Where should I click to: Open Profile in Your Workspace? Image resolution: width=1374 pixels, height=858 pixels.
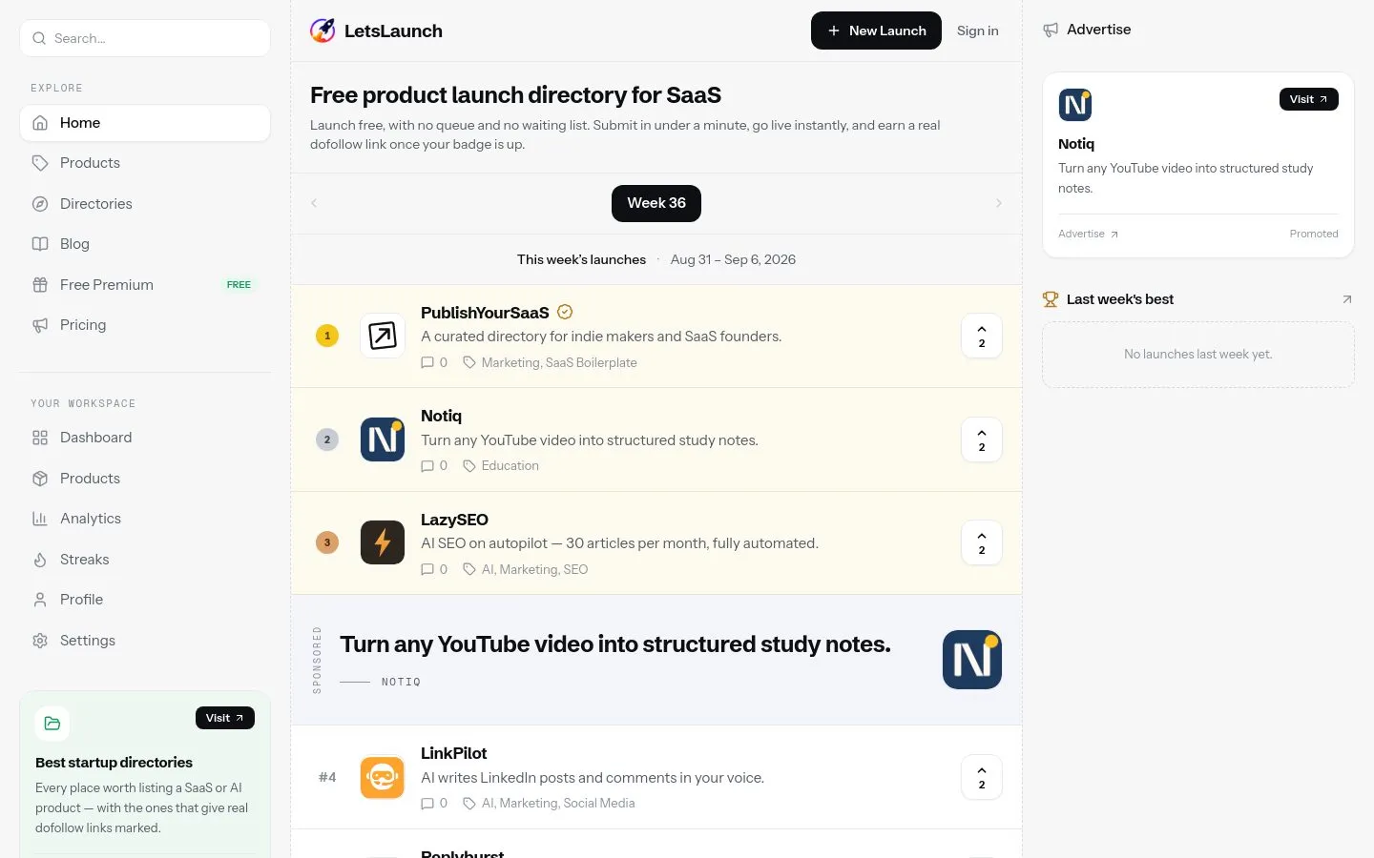(x=145, y=600)
